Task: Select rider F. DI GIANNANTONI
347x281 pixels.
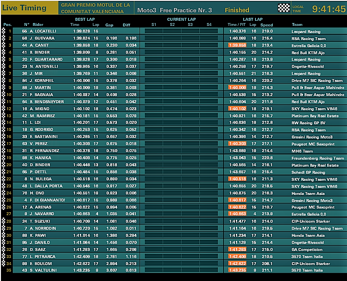Action: pos(47,201)
